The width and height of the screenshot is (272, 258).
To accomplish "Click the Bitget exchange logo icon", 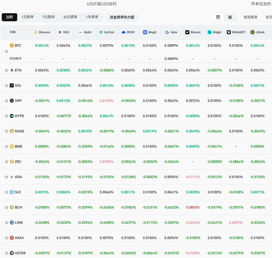I will click(210, 32).
